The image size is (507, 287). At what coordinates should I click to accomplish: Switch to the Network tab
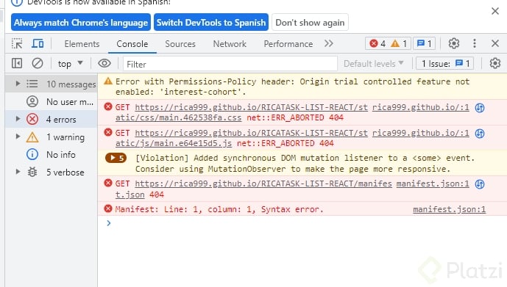pos(230,44)
